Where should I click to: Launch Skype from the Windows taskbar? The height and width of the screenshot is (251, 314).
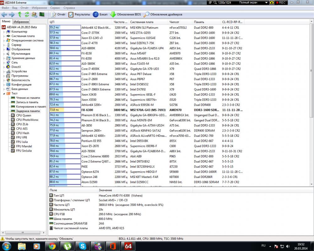(83, 246)
